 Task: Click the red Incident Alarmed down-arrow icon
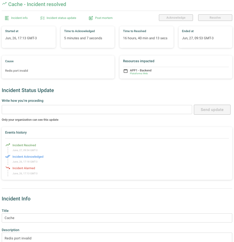click(x=8, y=168)
